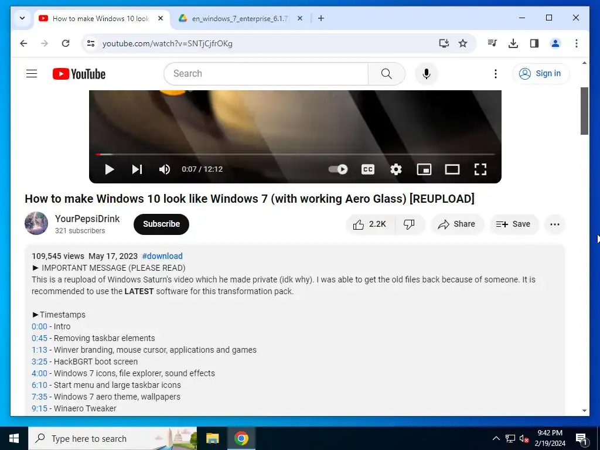Open more actions ellipsis menu
Viewport: 600px width, 450px height.
pos(555,224)
